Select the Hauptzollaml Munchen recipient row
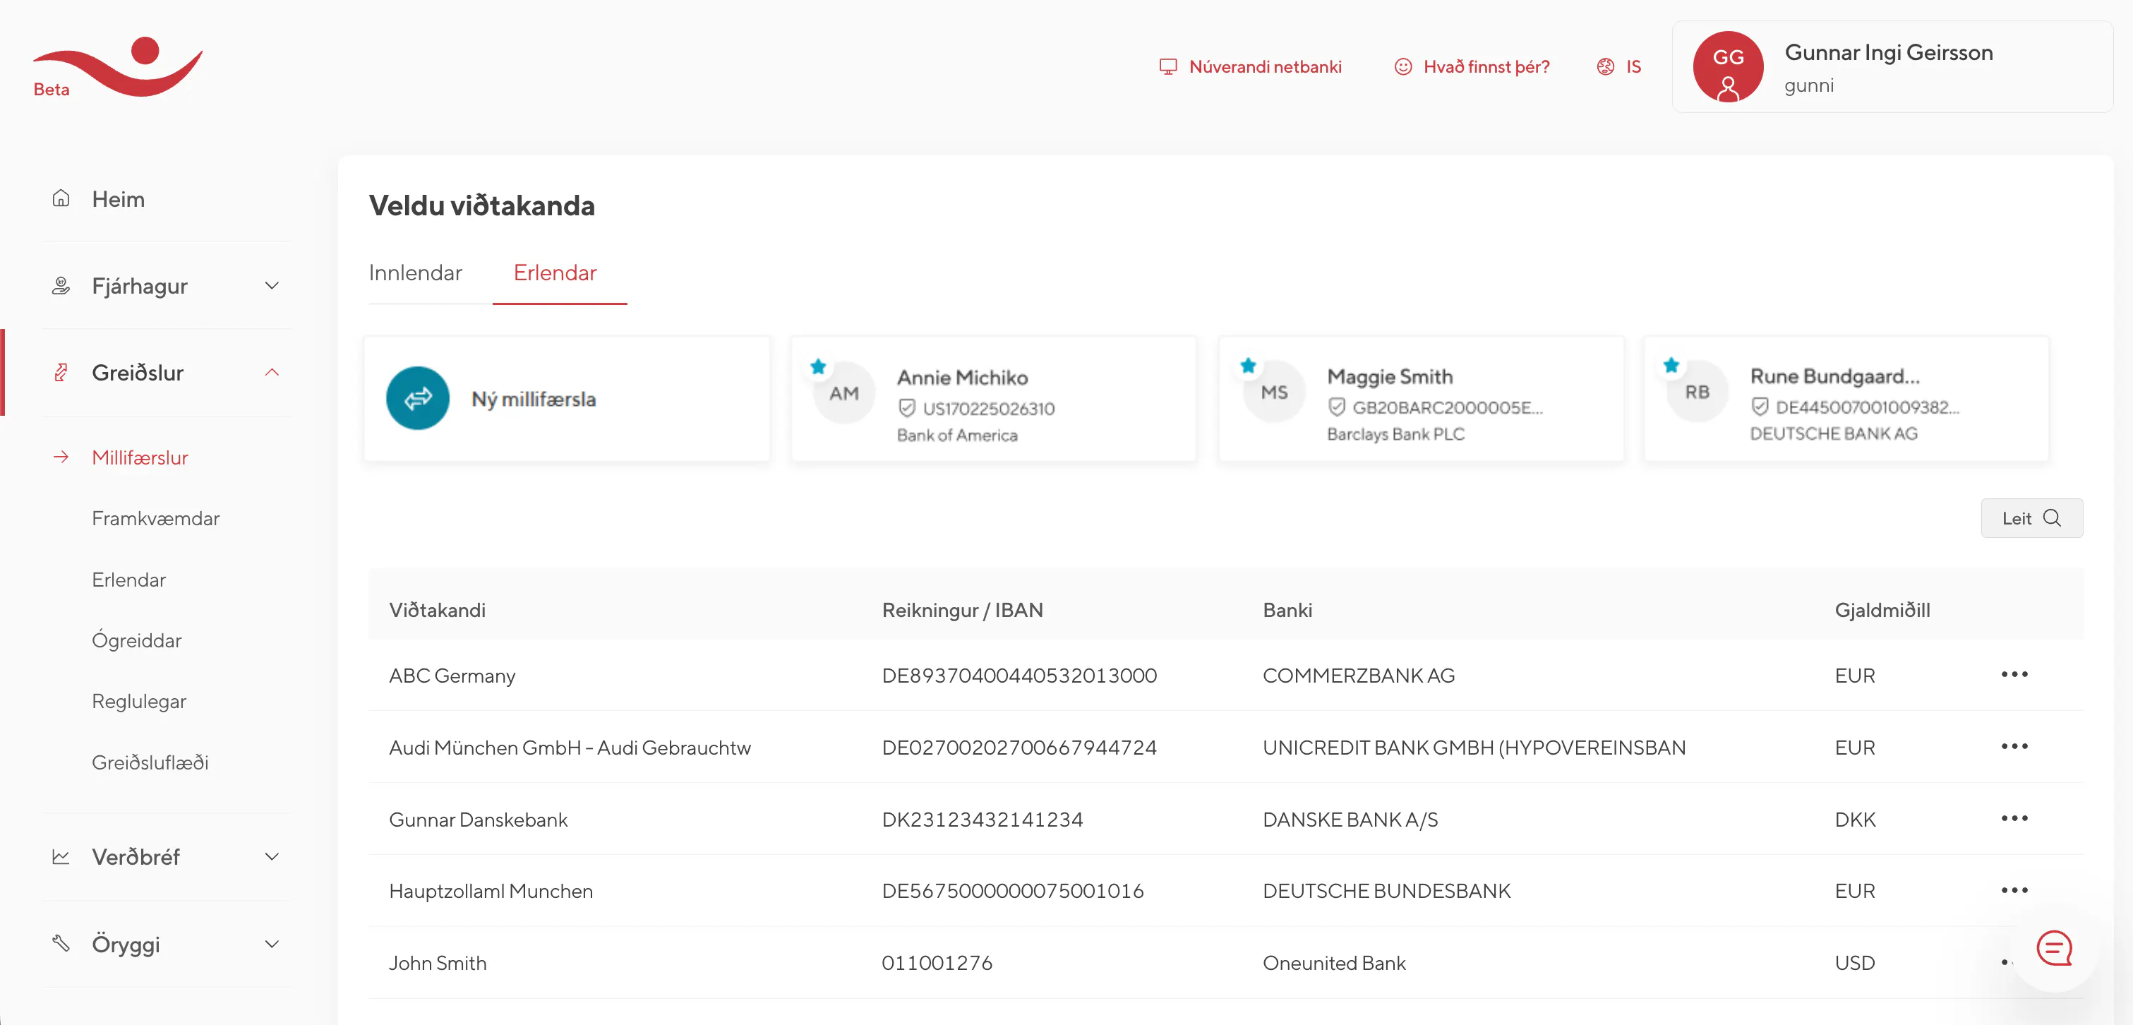 (x=490, y=891)
